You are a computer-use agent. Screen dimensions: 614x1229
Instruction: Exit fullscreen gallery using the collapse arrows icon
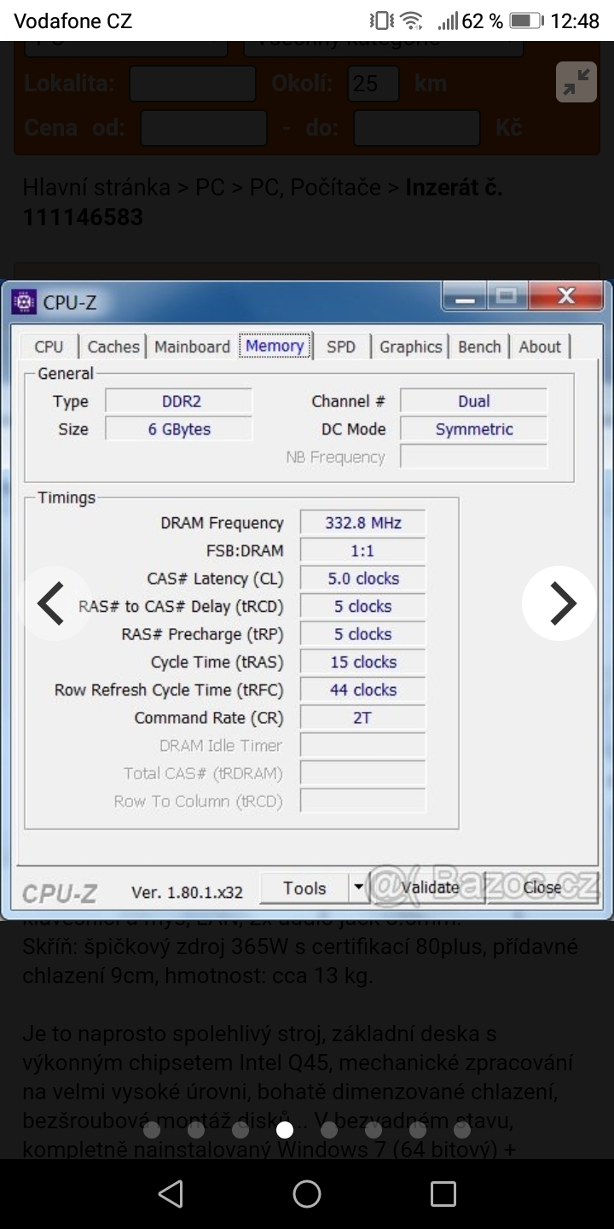pos(576,83)
